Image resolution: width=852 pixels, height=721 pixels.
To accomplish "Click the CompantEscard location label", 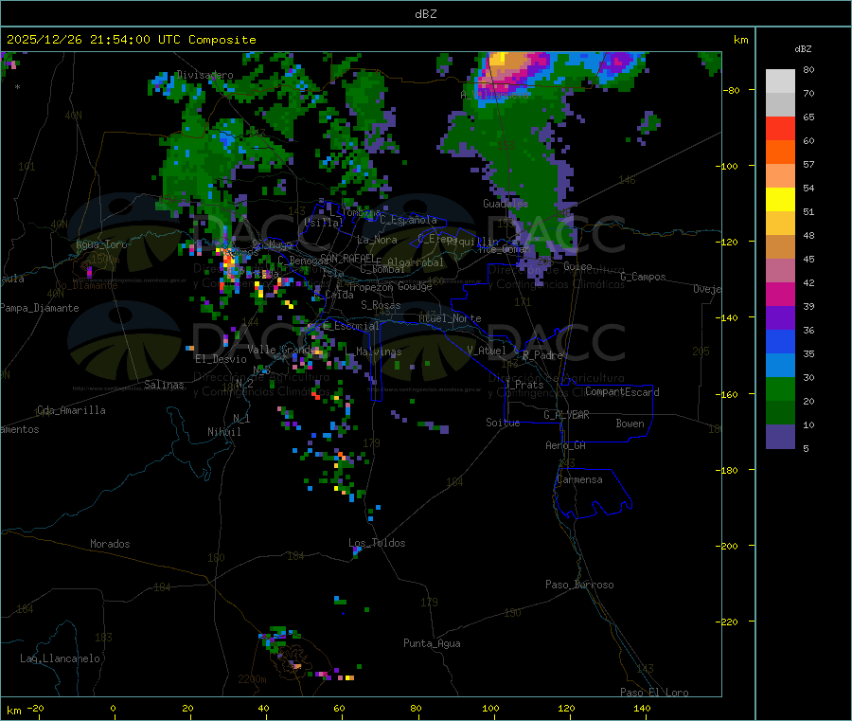I will click(x=622, y=391).
